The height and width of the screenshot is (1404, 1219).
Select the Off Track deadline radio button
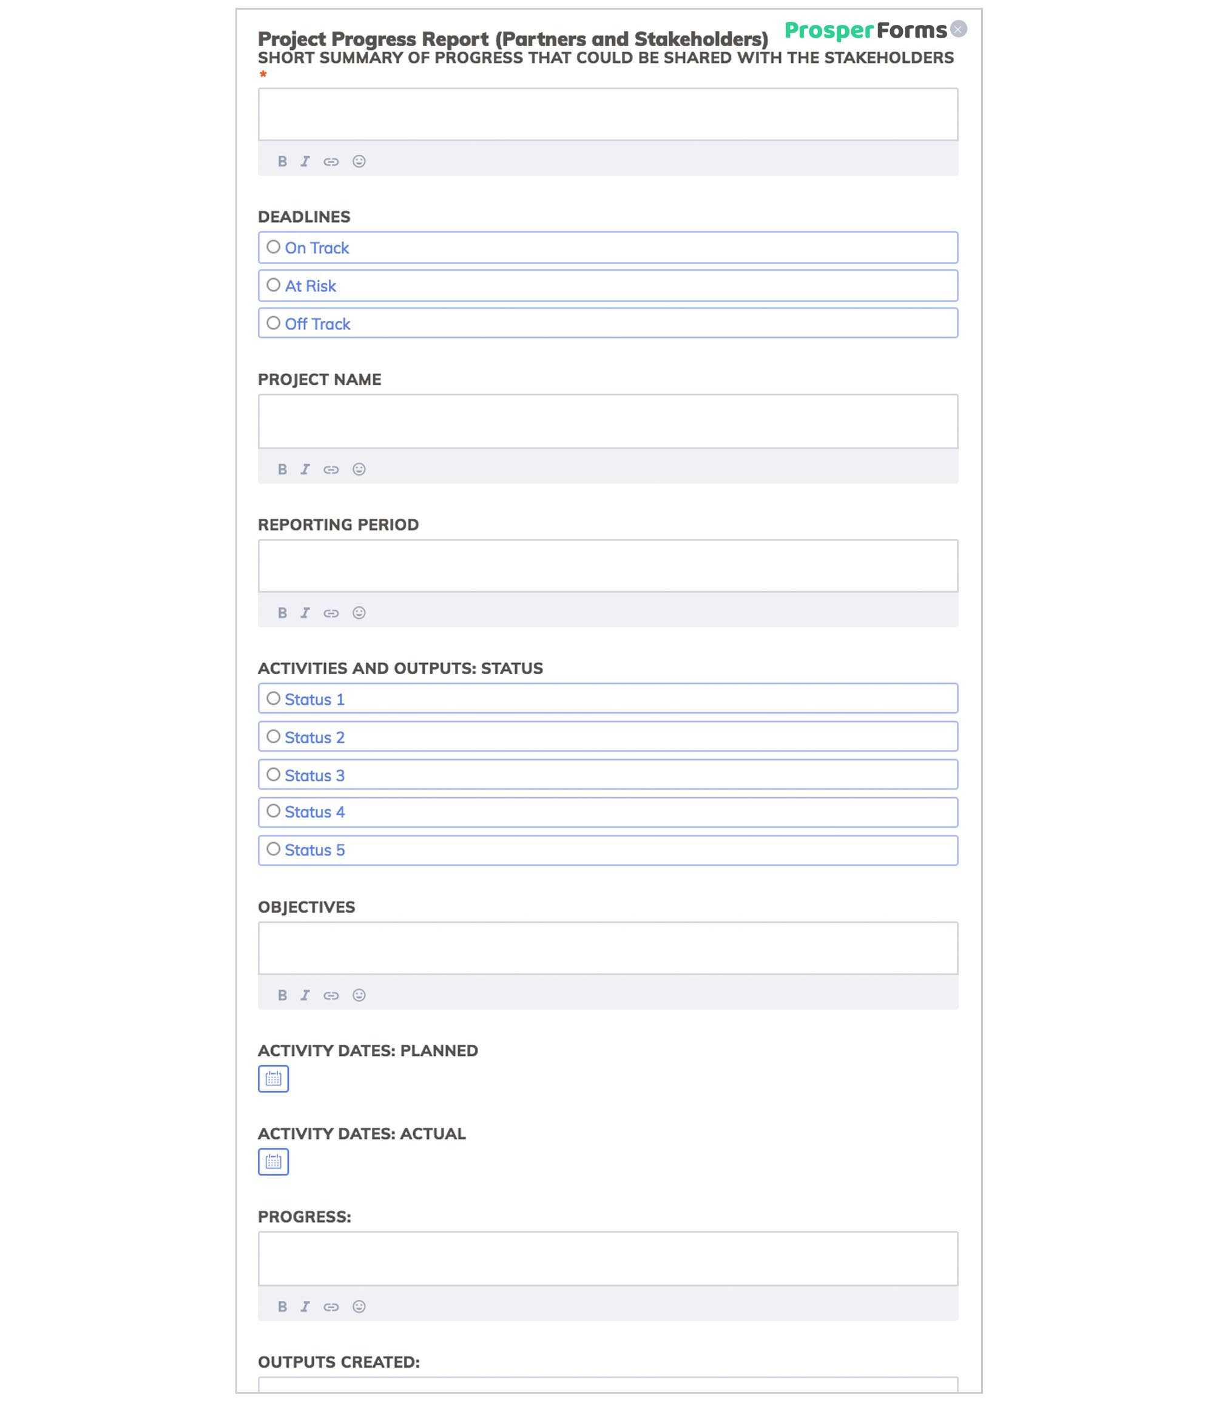[x=272, y=322]
